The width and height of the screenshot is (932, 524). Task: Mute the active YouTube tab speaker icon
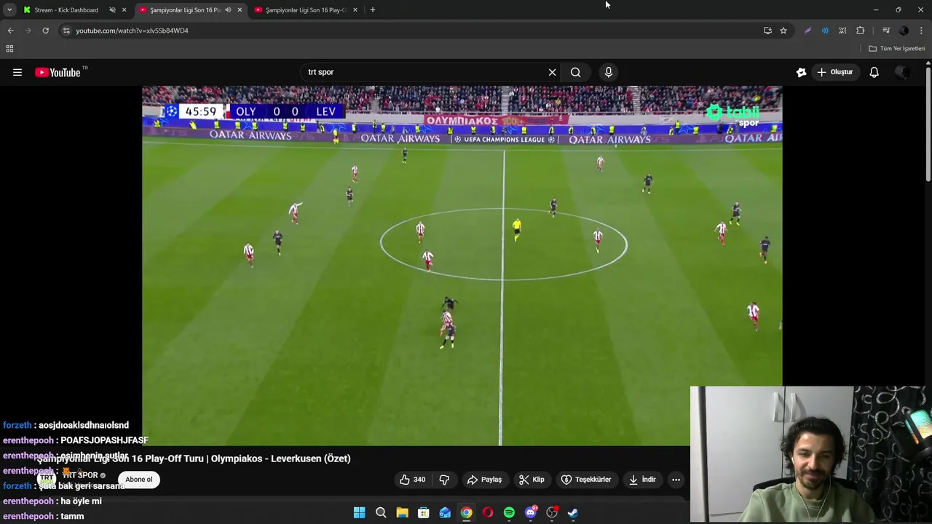point(228,10)
